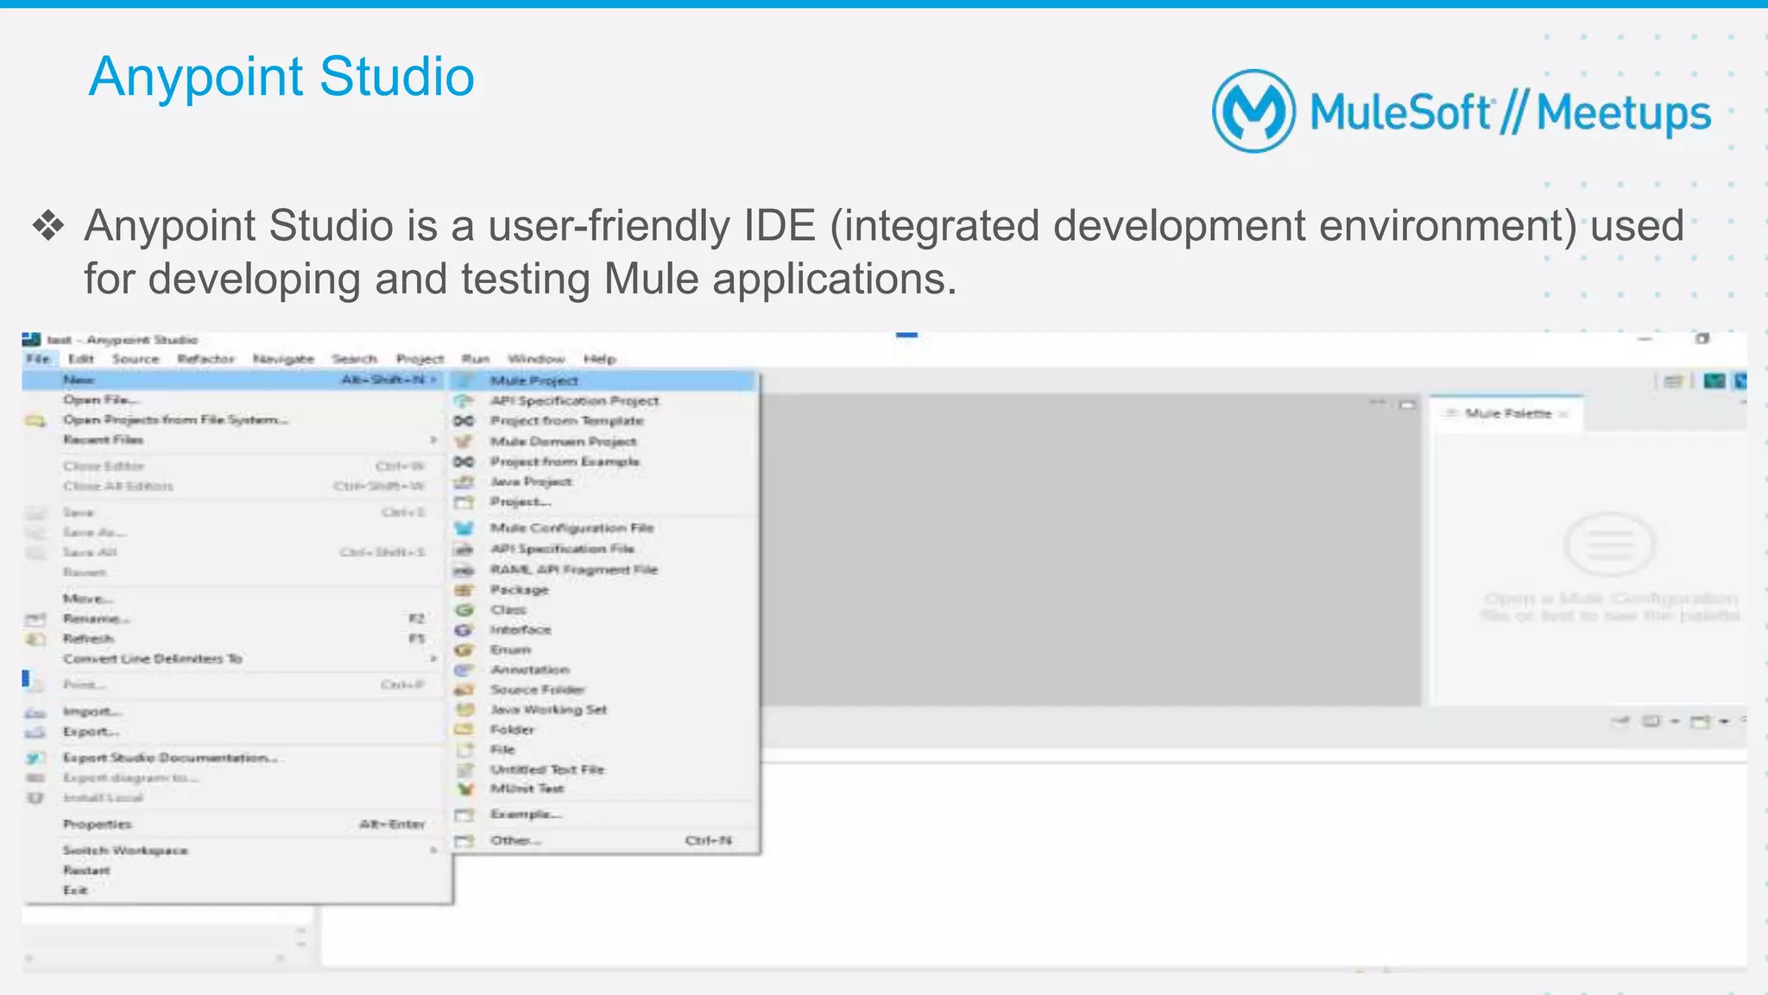The width and height of the screenshot is (1768, 995).
Task: Select Package in New submenu
Action: click(603, 589)
